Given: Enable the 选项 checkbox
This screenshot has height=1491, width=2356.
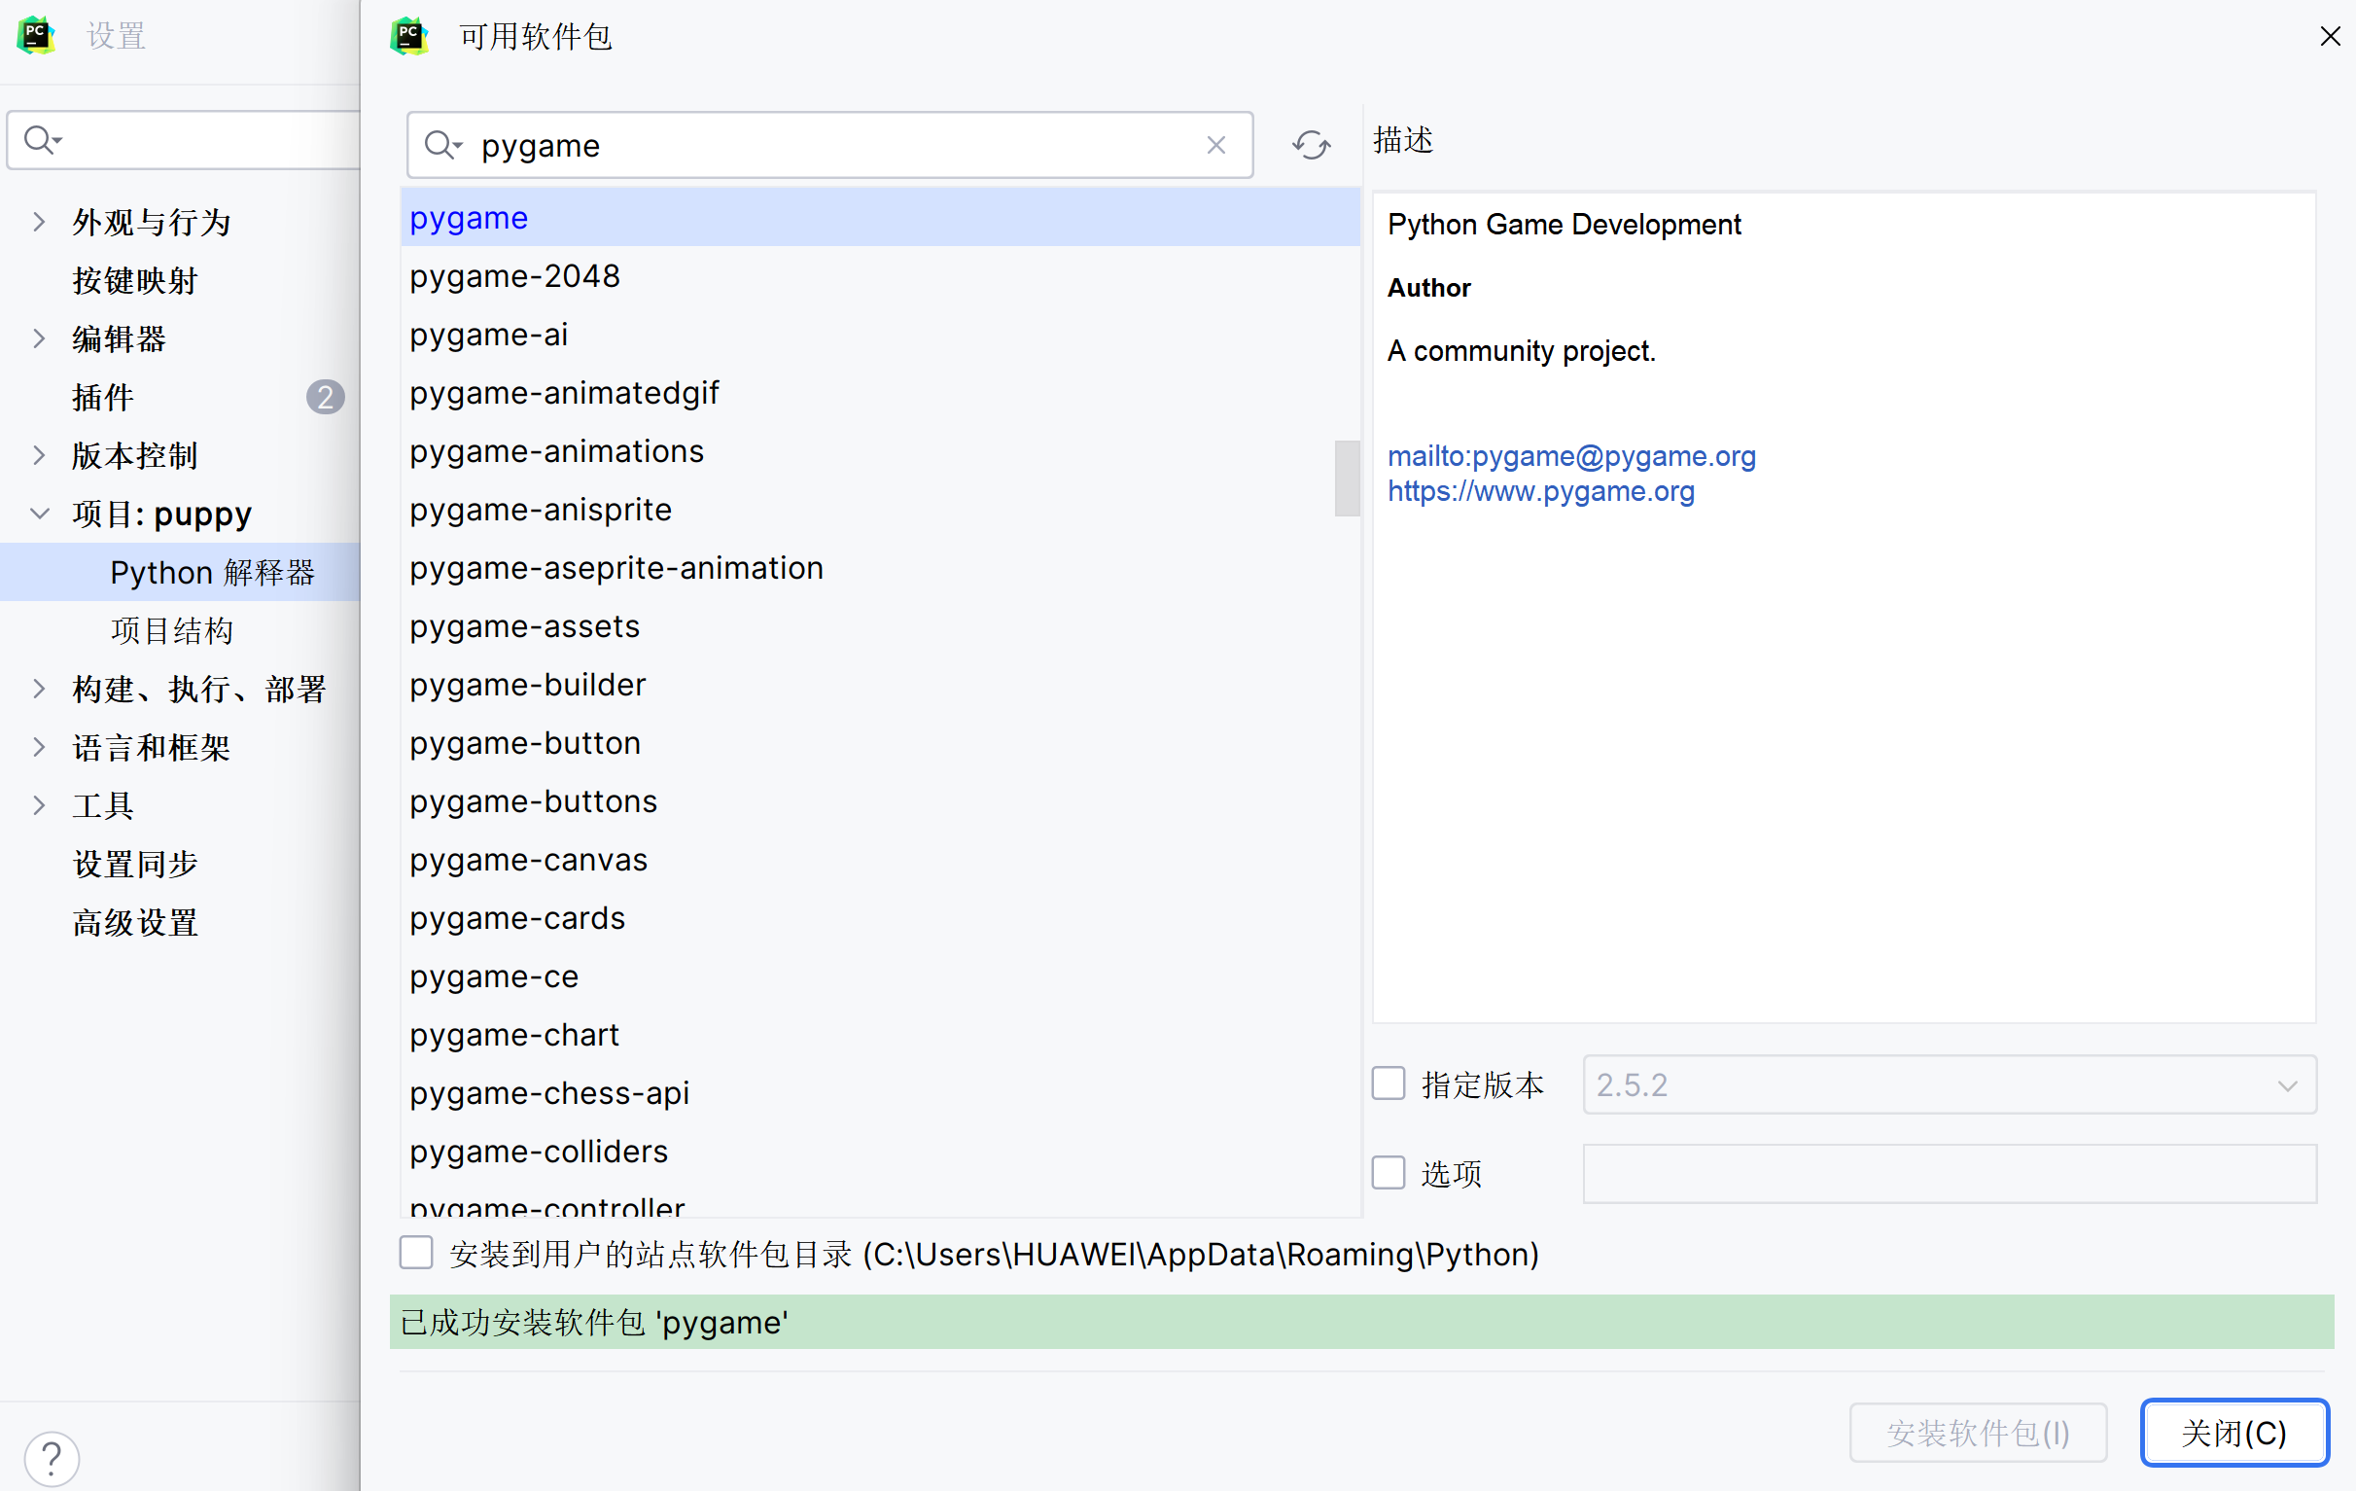Looking at the screenshot, I should point(1388,1172).
